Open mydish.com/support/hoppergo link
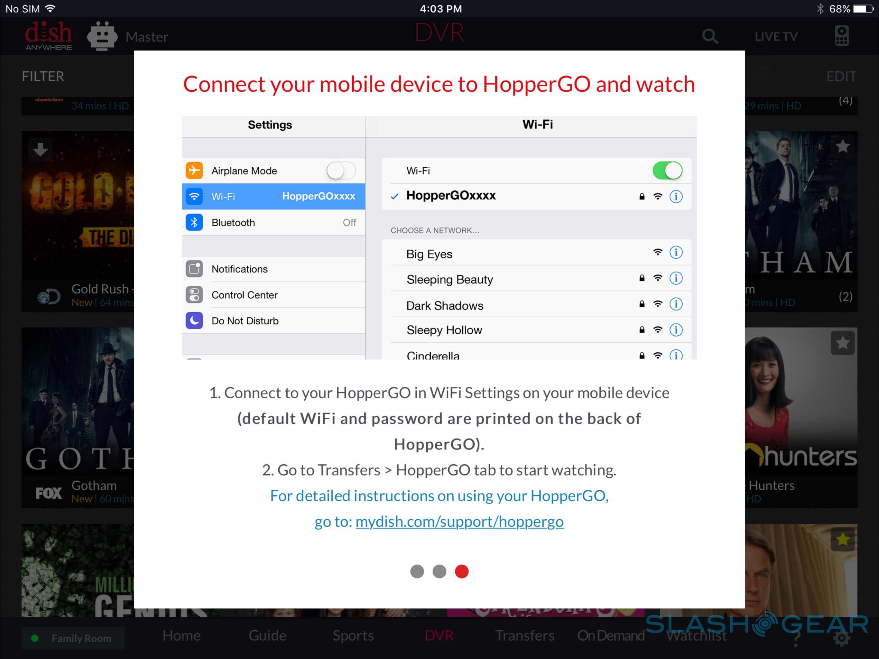The height and width of the screenshot is (659, 879). (x=459, y=522)
